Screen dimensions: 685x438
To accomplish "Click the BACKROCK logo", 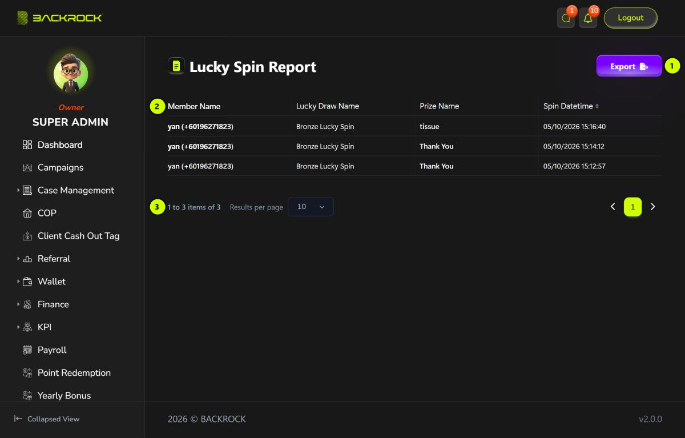I will pos(59,18).
